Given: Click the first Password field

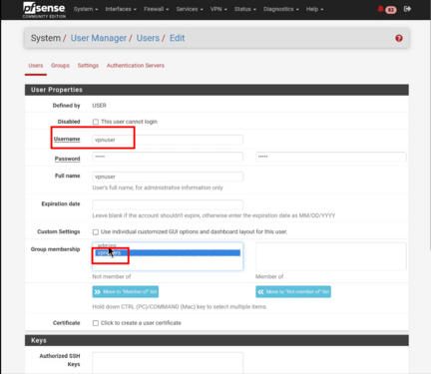Looking at the screenshot, I should 168,157.
